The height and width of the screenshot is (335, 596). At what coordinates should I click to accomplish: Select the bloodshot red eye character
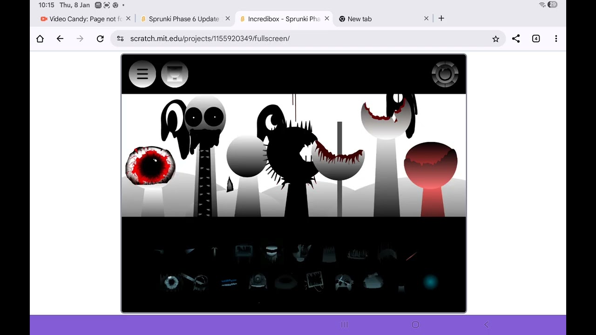[150, 166]
